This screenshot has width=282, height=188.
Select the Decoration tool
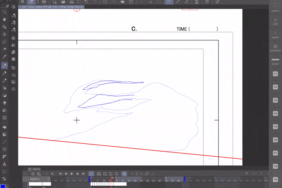tap(4, 95)
